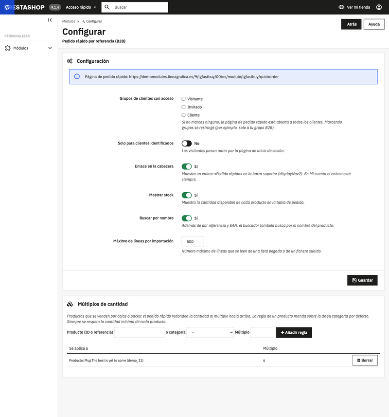Click the Múltiplo input field
This screenshot has width=389, height=417.
263,332
